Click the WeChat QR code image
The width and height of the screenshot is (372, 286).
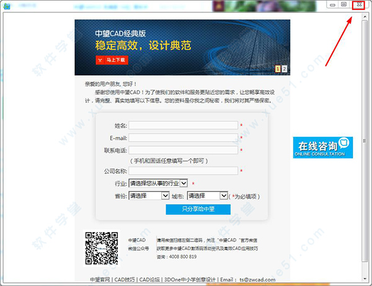coord(102,248)
